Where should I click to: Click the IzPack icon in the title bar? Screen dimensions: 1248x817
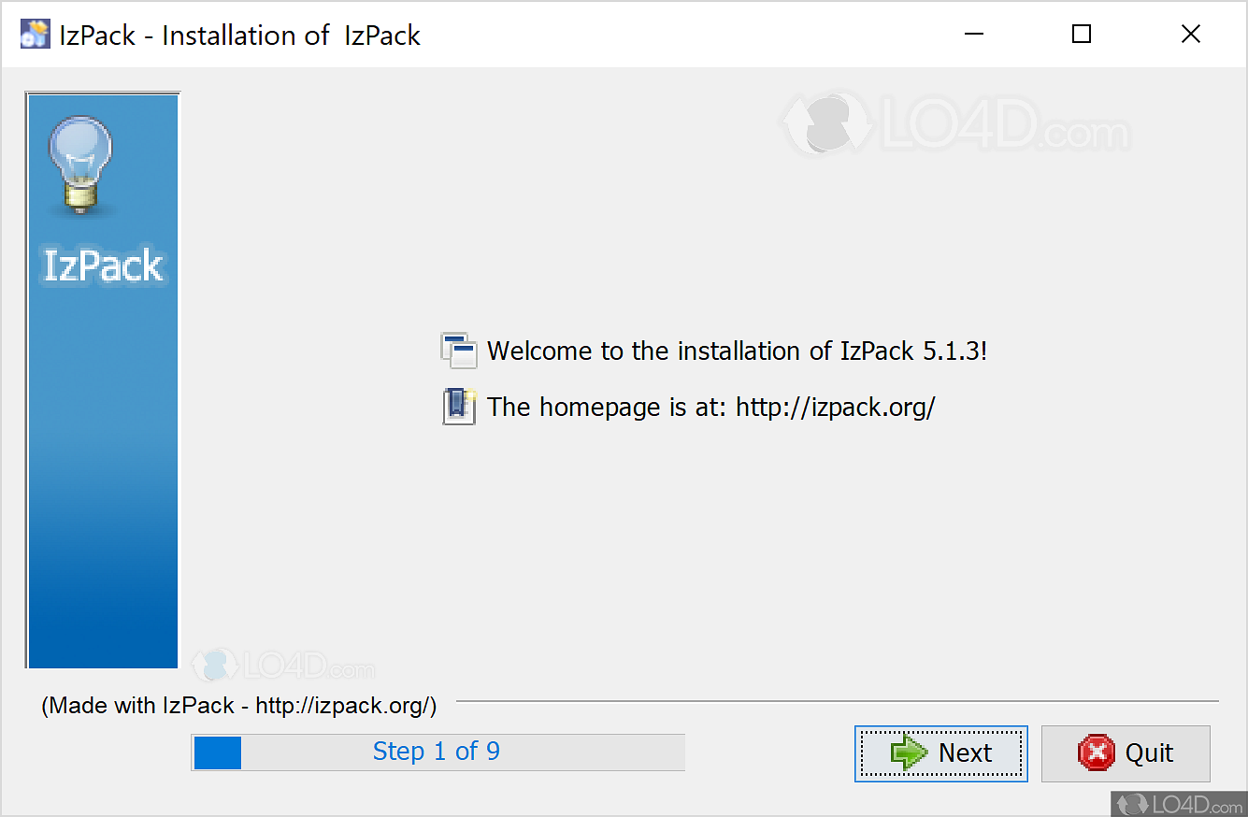point(35,33)
